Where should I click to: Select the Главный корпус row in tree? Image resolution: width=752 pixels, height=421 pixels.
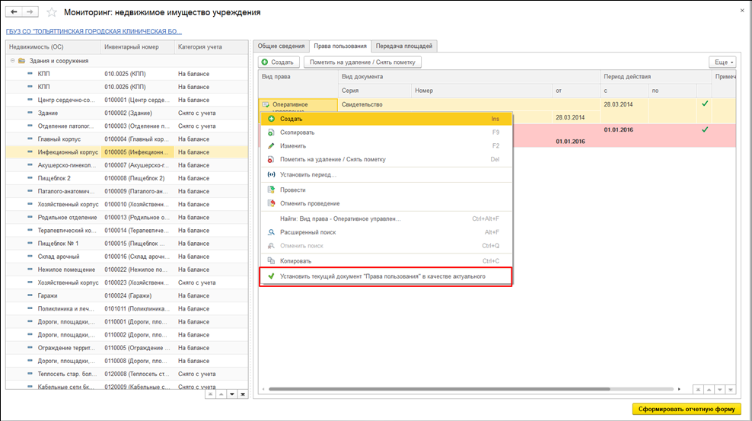pyautogui.click(x=59, y=139)
